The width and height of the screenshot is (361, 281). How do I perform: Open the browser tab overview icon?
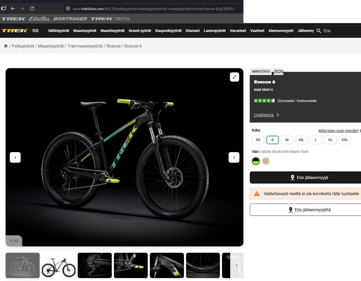click(x=3, y=8)
